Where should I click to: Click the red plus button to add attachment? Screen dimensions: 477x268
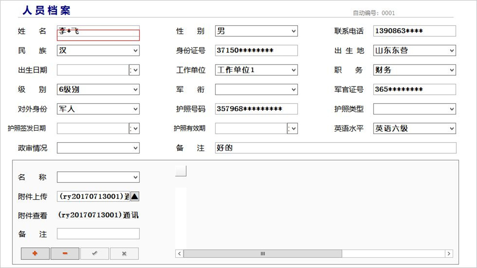[x=35, y=253]
